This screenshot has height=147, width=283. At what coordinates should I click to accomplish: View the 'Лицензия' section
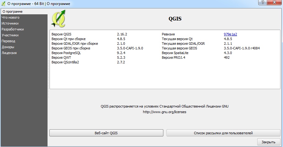coord(24,53)
